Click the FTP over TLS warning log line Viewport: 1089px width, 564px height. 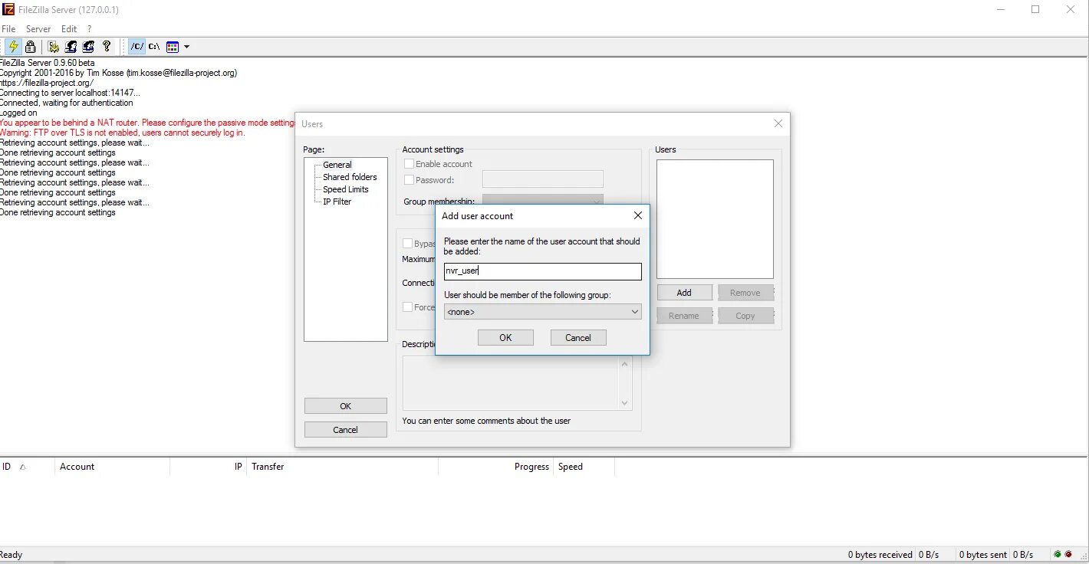[123, 133]
